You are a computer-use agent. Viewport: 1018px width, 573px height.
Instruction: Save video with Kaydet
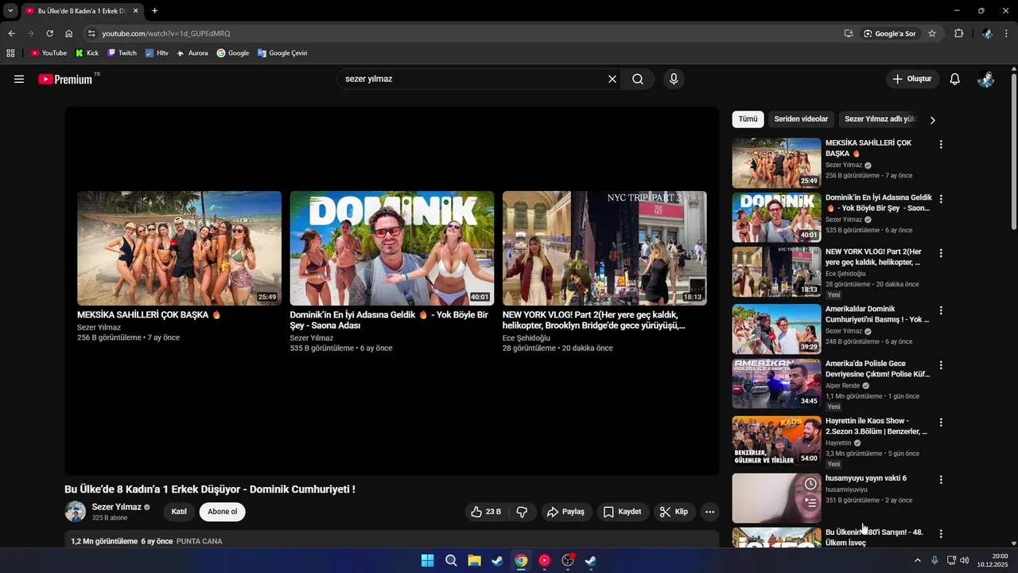622,512
